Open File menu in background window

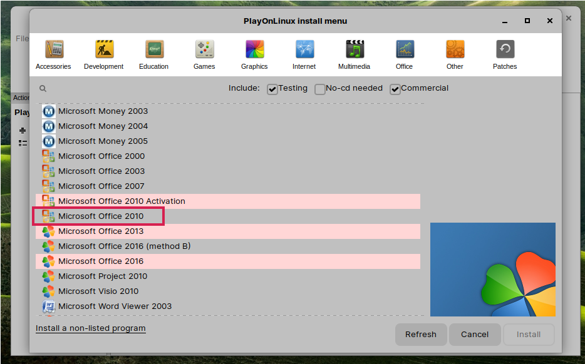22,39
